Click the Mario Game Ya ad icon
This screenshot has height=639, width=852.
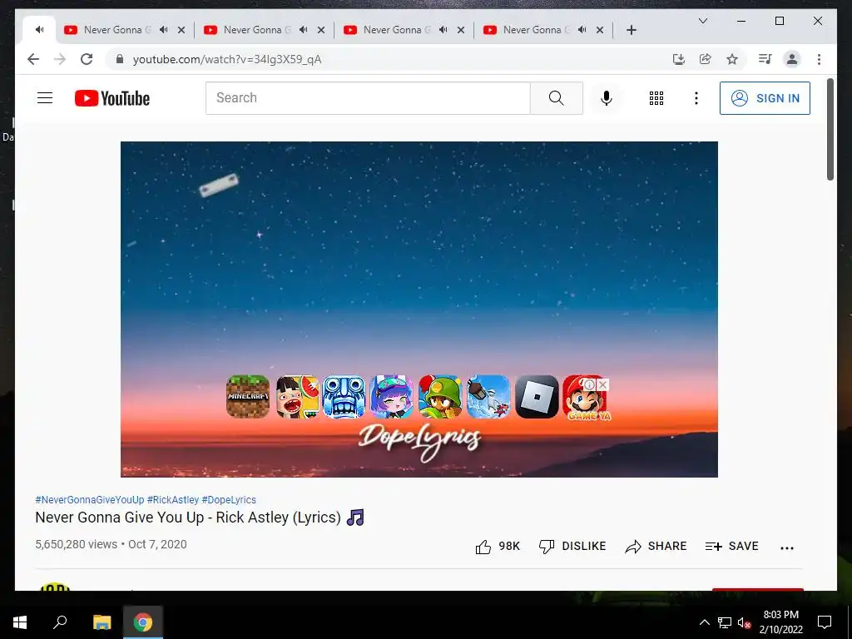587,399
